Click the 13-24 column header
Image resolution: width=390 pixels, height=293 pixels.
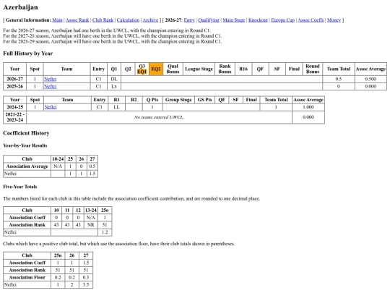click(x=90, y=211)
